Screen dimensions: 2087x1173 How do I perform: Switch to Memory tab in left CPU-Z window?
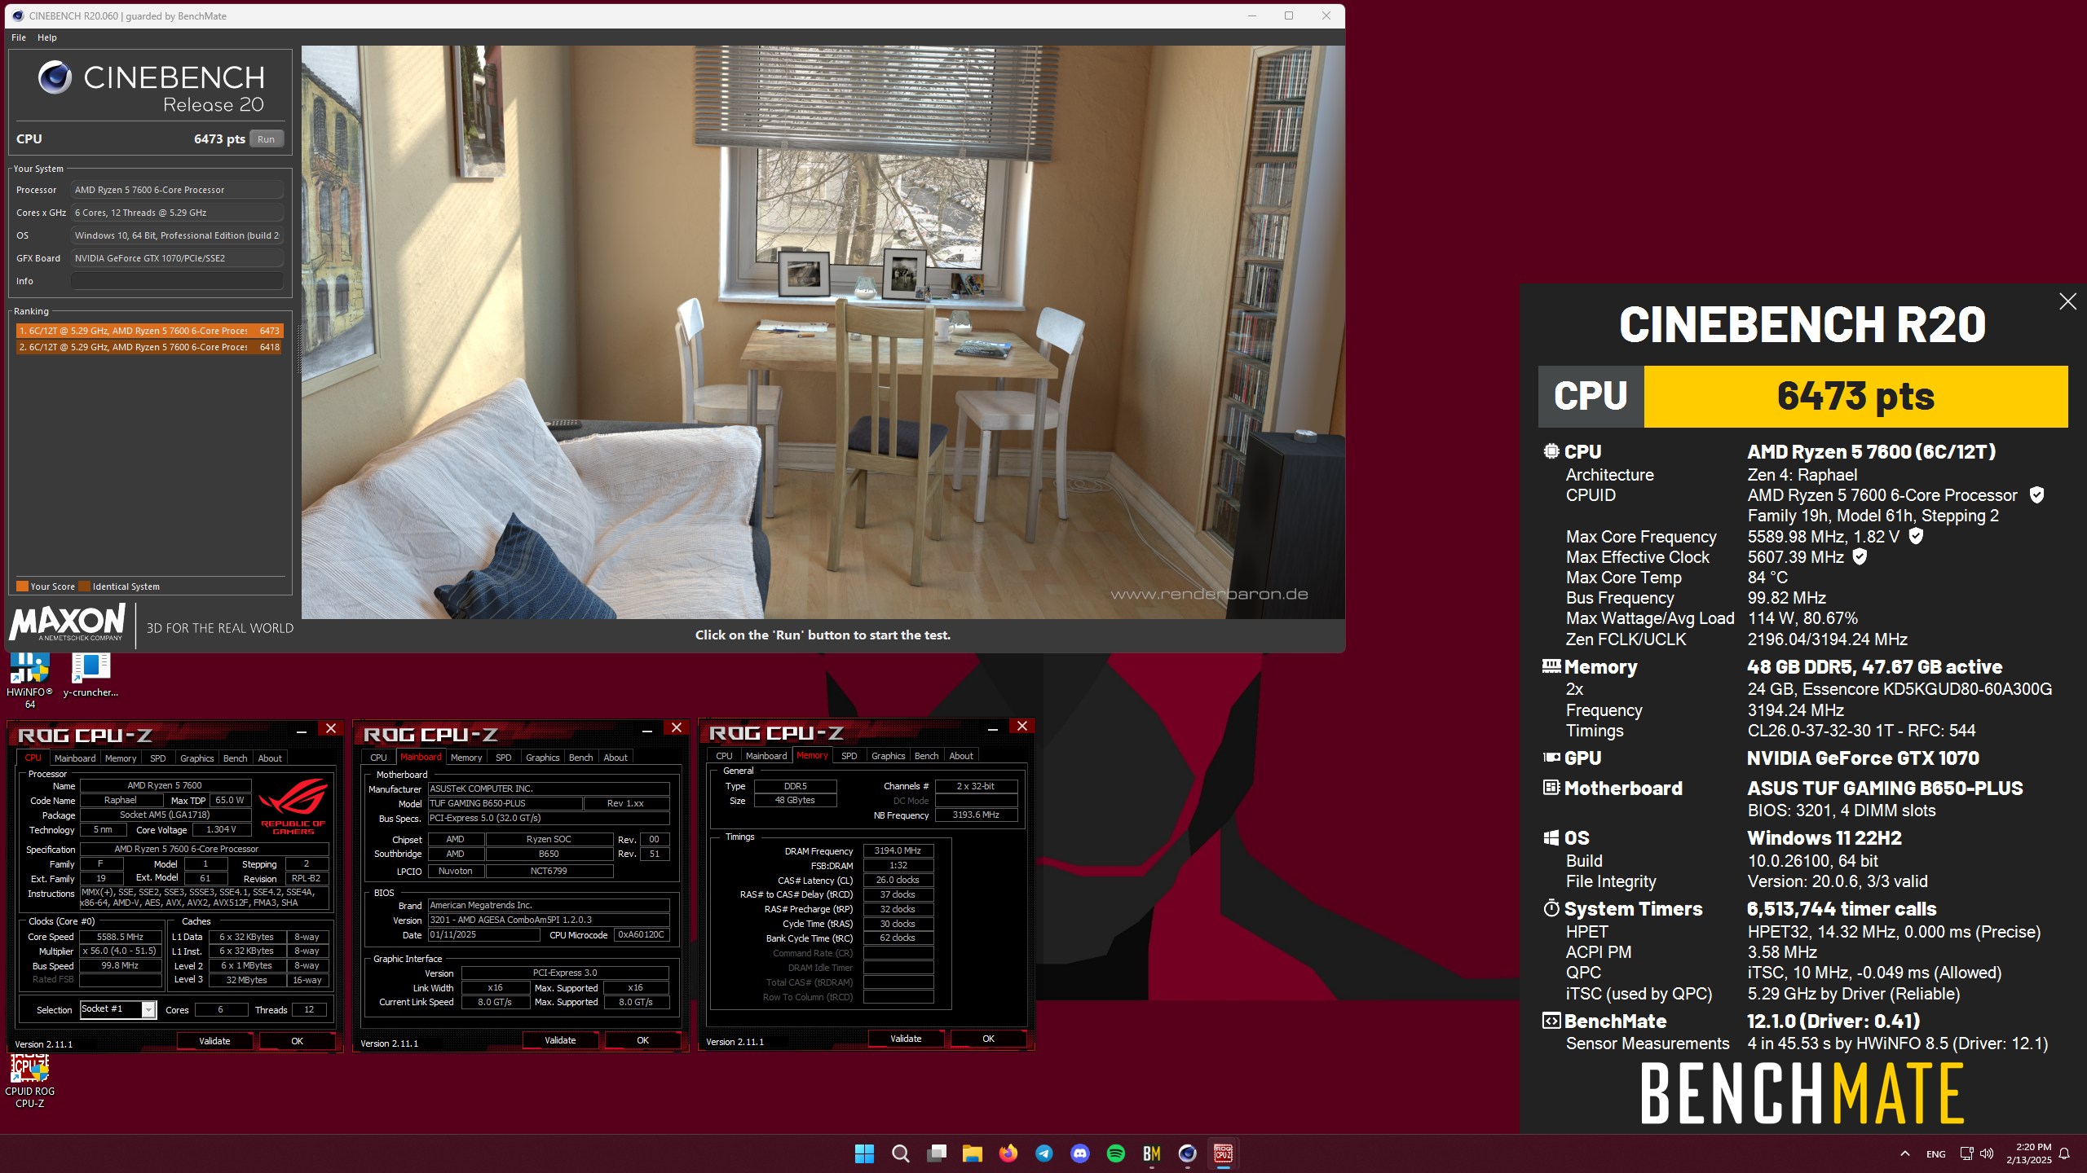click(121, 758)
